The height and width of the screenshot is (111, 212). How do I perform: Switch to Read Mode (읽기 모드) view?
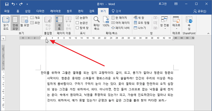tap(6, 23)
